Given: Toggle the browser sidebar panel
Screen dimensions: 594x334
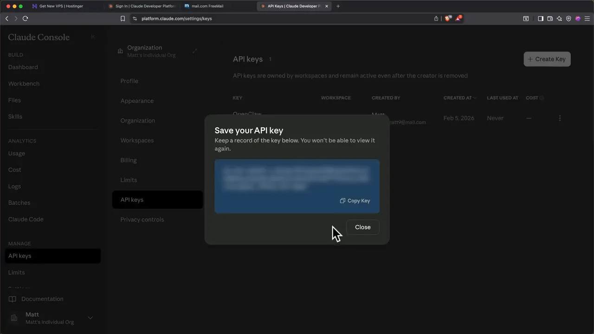Looking at the screenshot, I should [541, 19].
